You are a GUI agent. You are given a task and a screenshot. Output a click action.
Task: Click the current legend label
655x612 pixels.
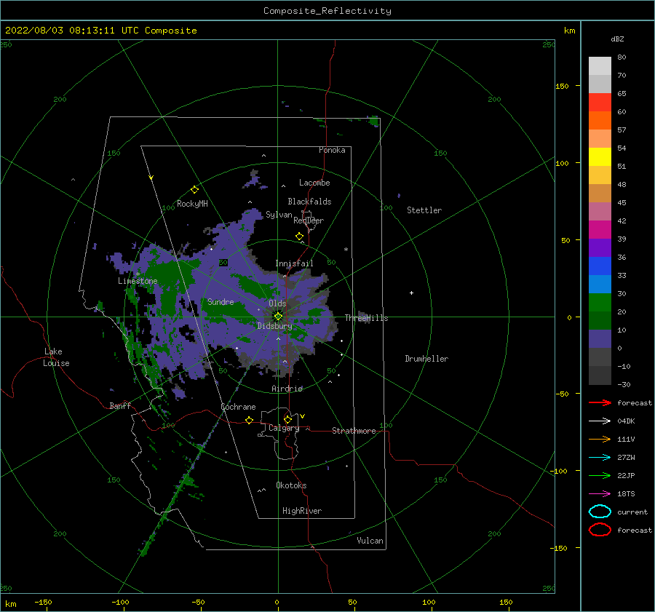pyautogui.click(x=632, y=512)
